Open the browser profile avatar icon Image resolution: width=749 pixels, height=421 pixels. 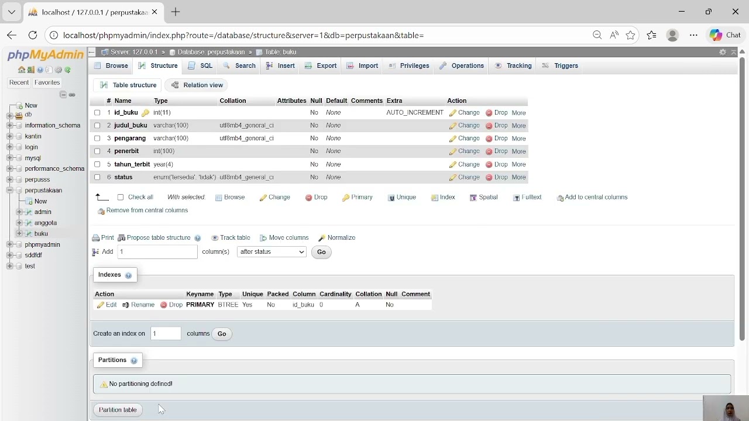coord(672,35)
